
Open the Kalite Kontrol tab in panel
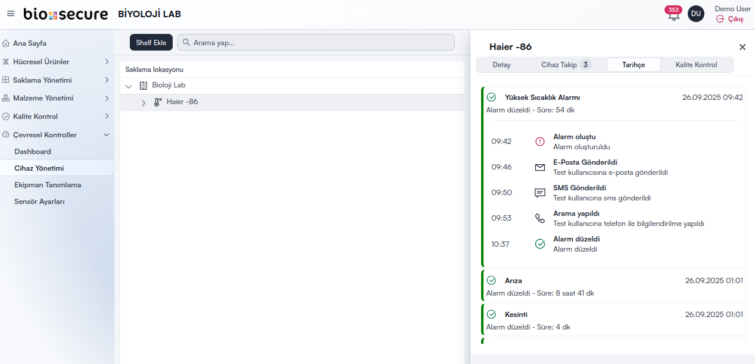pos(697,65)
